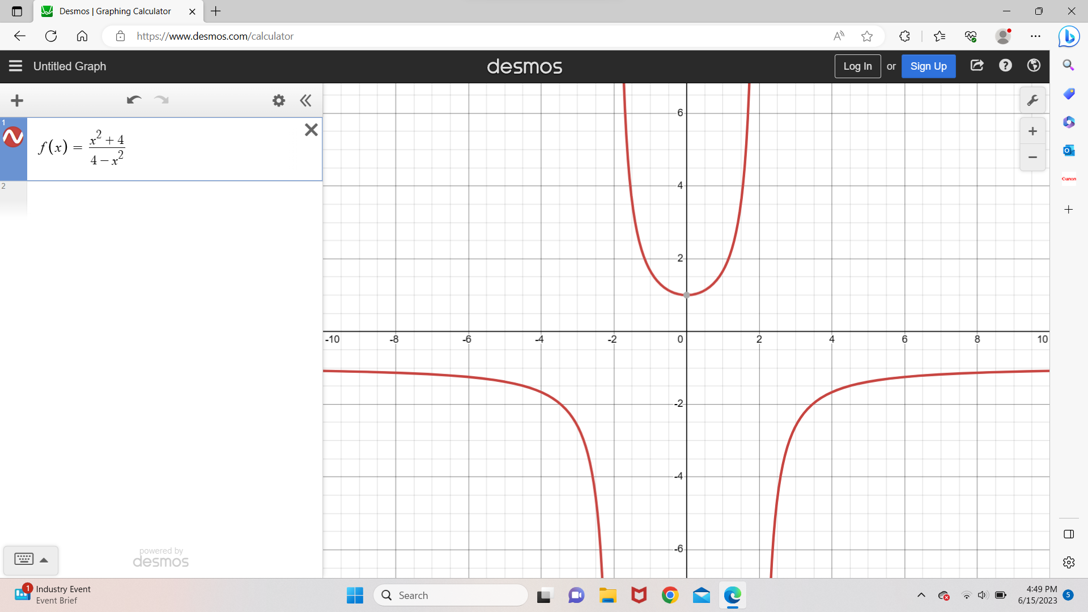The width and height of the screenshot is (1088, 612).
Task: Collapse the expressions panel with double chevrons
Action: point(305,100)
